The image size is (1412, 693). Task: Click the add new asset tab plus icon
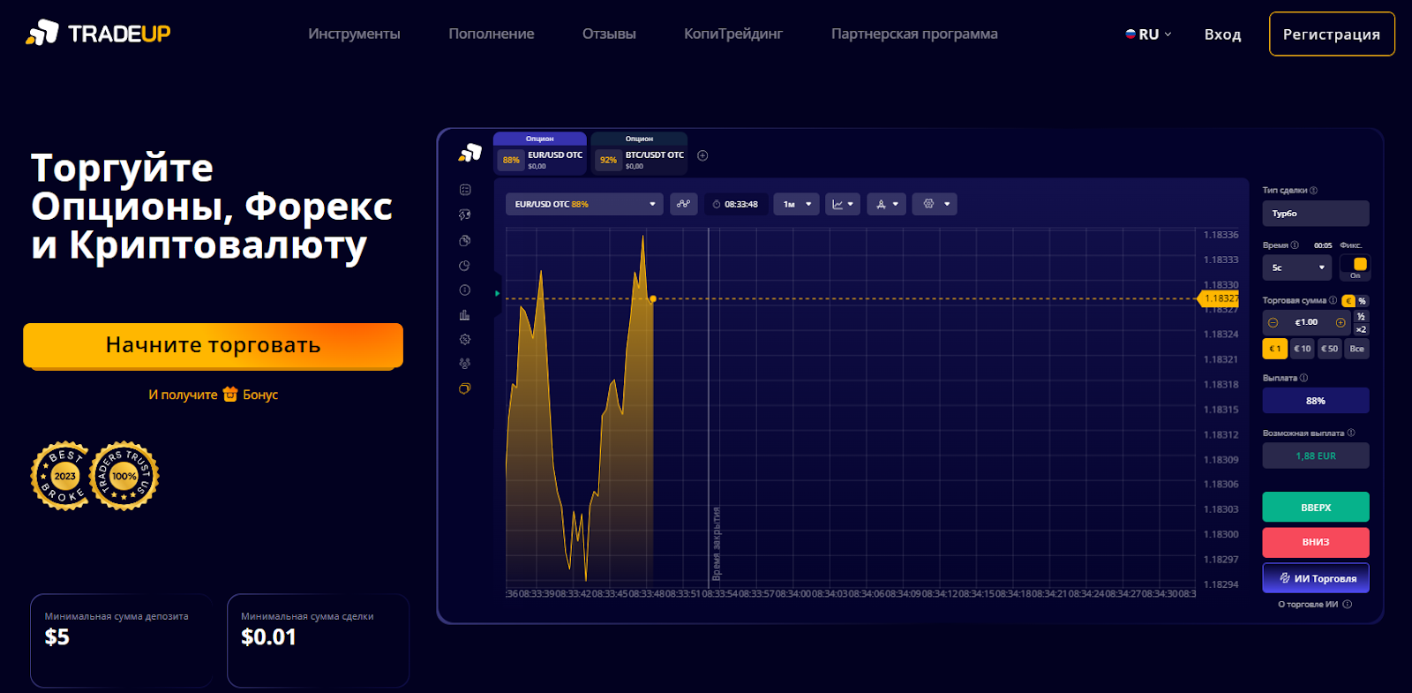click(x=702, y=155)
